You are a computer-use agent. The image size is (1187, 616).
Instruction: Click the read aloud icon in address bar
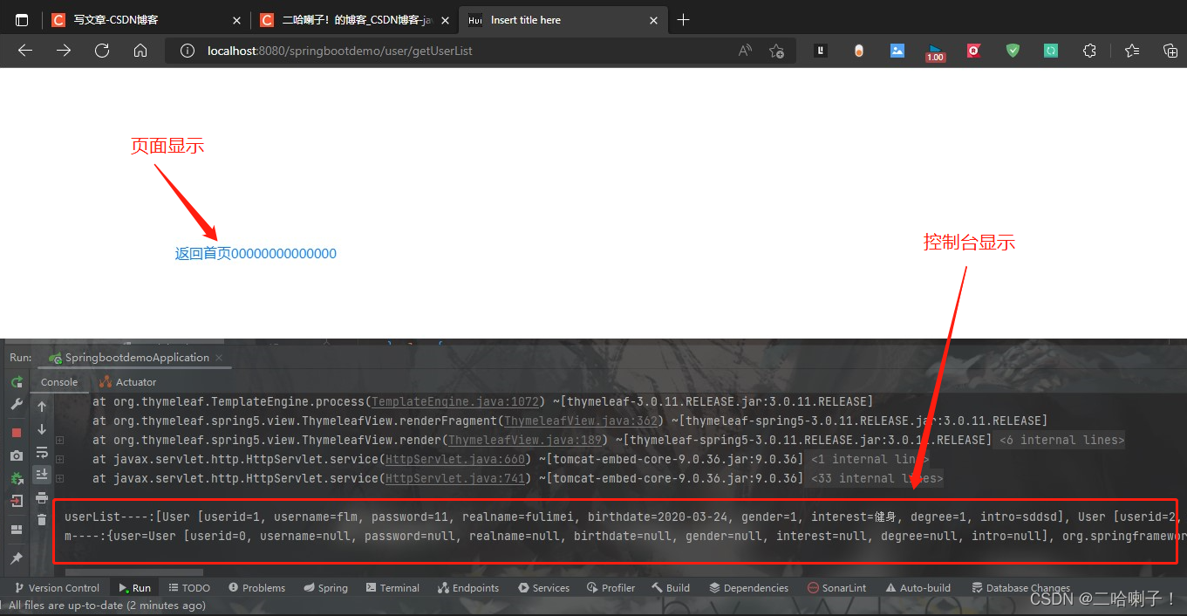tap(745, 51)
